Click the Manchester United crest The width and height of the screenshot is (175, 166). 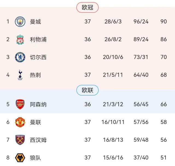click(20, 122)
